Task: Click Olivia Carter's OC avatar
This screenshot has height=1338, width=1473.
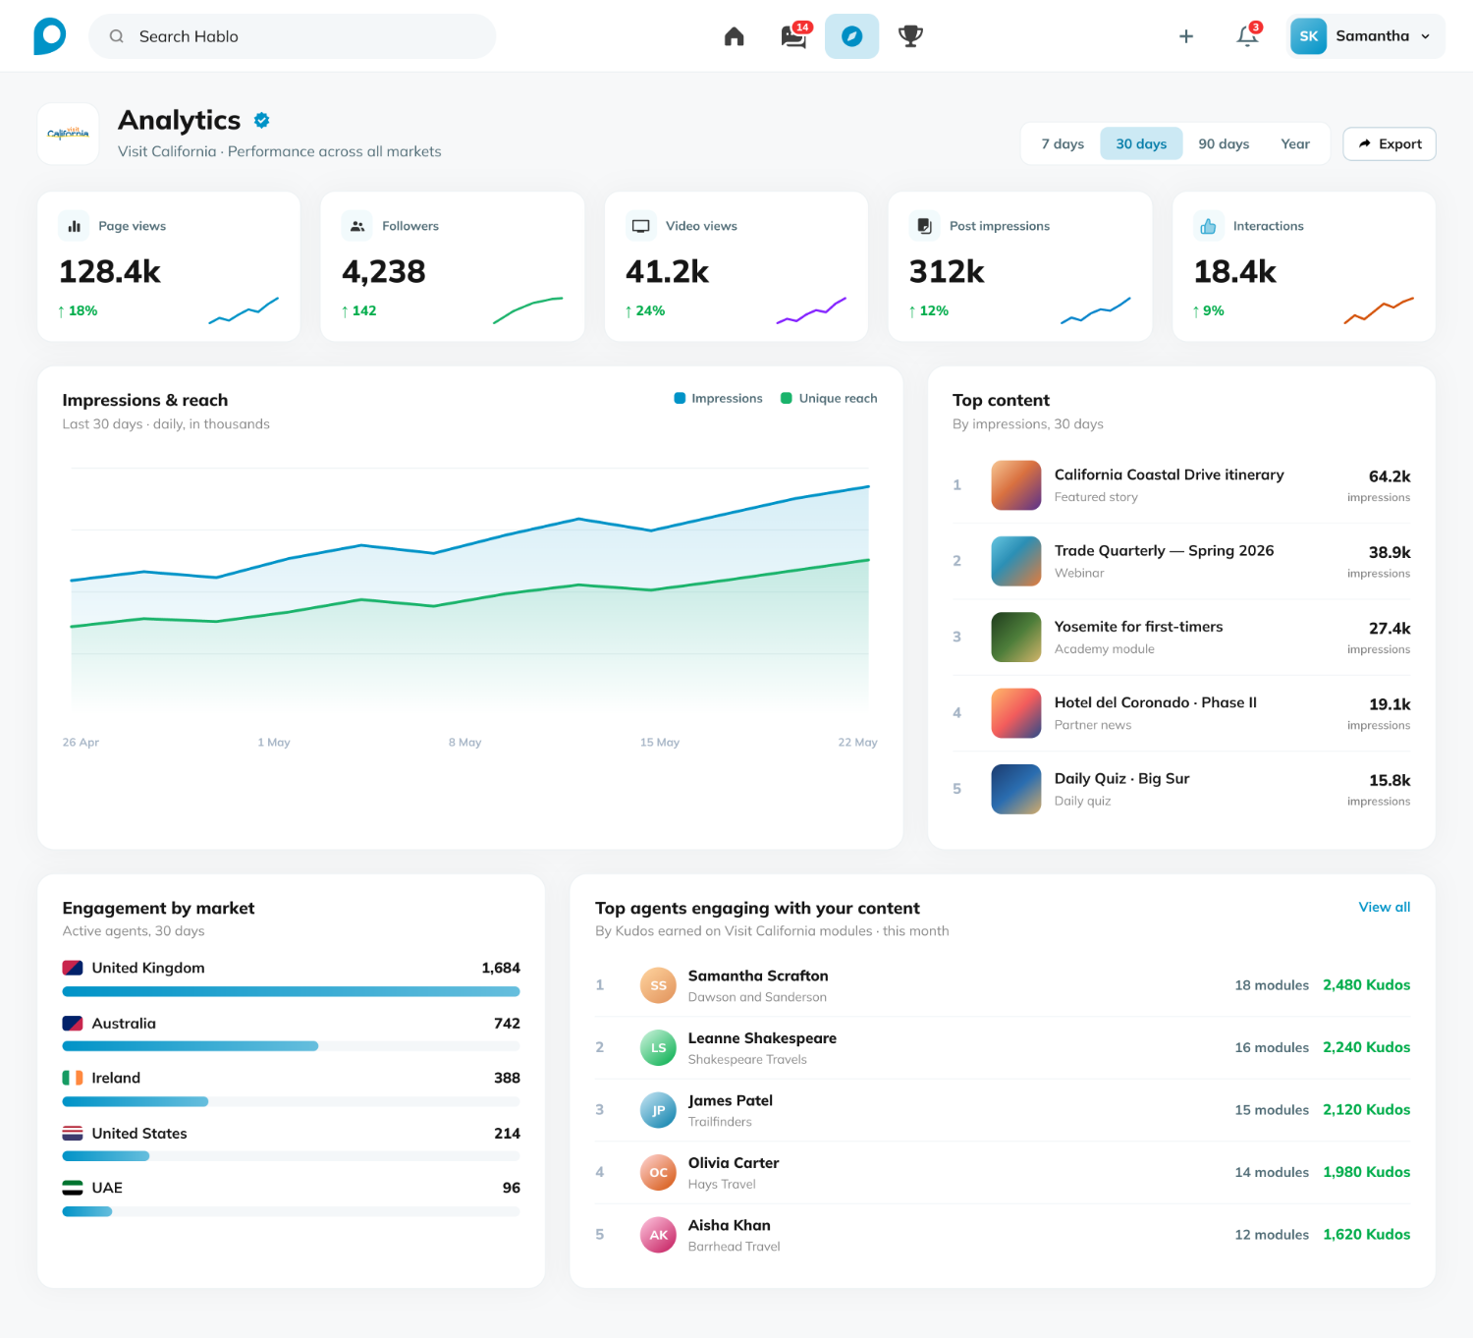Action: (658, 1172)
